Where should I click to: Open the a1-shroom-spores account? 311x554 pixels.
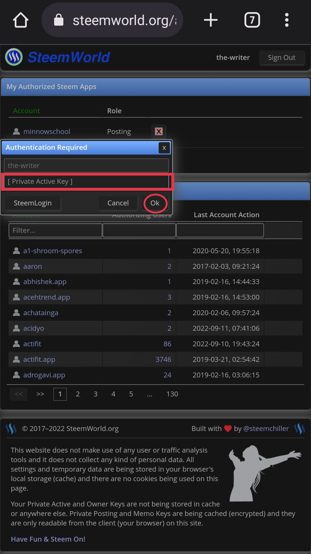[x=53, y=251]
